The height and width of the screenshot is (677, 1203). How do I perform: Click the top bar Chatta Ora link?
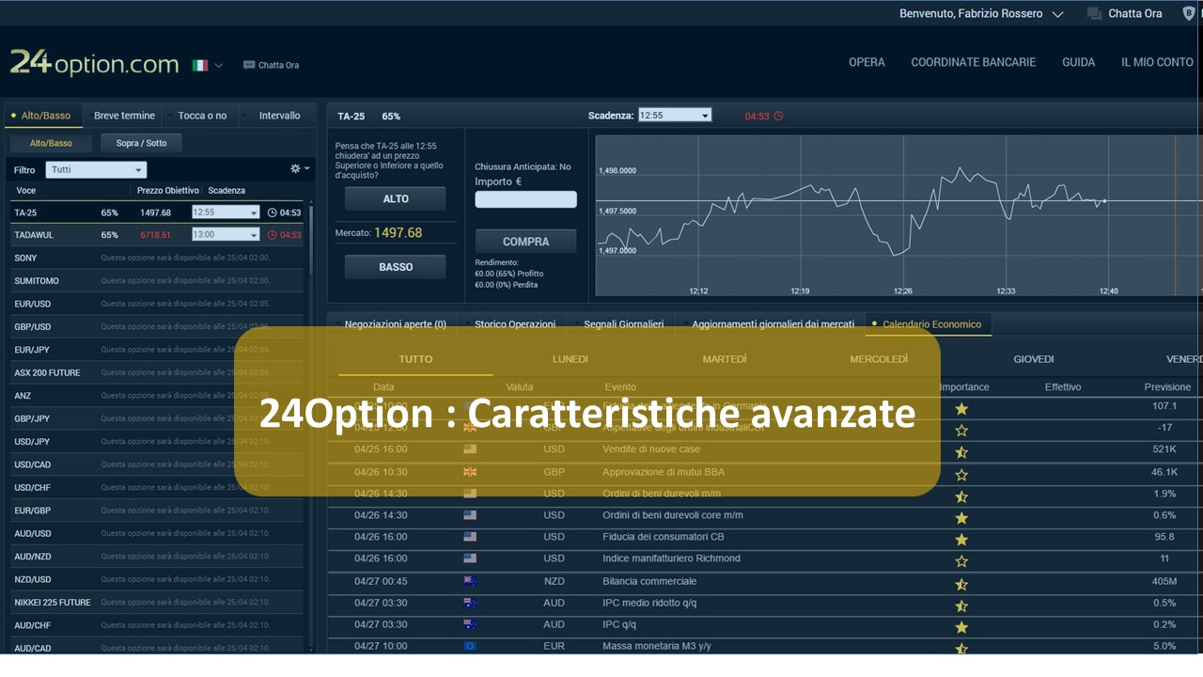coord(1135,14)
